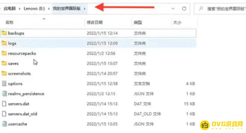This screenshot has width=246, height=133.
Task: Sort files by the 类型 column header
Action: tap(138, 22)
